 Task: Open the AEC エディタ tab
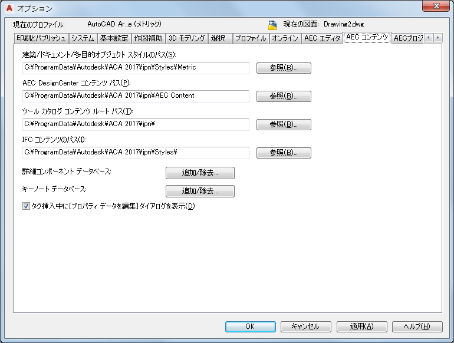pos(322,38)
